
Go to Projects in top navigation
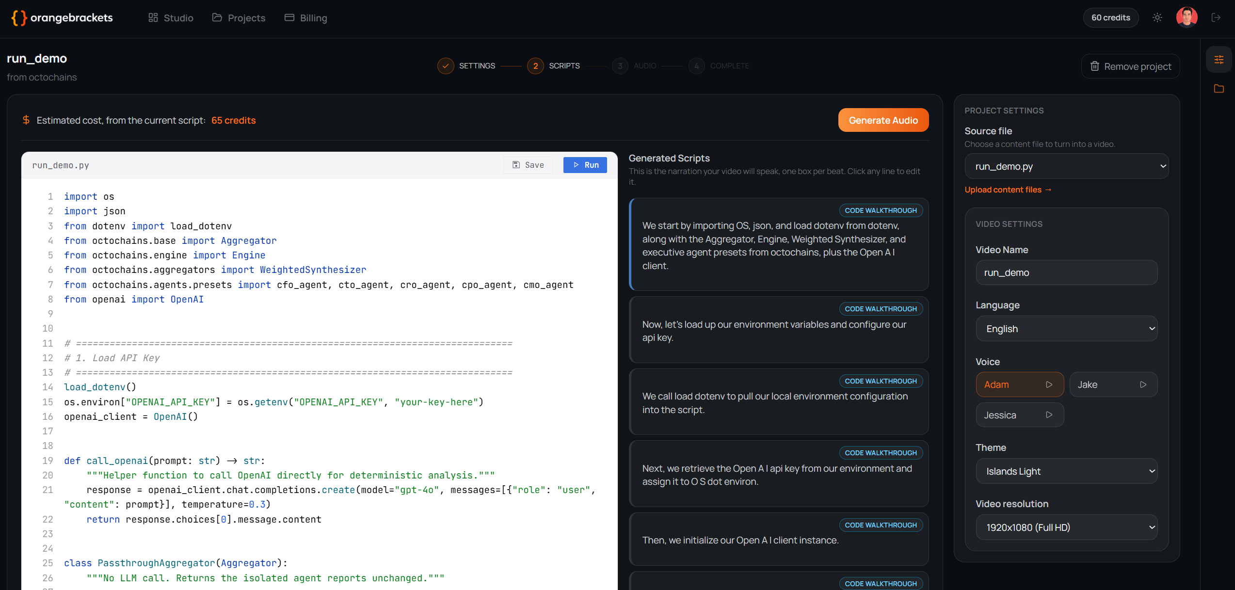(x=239, y=18)
